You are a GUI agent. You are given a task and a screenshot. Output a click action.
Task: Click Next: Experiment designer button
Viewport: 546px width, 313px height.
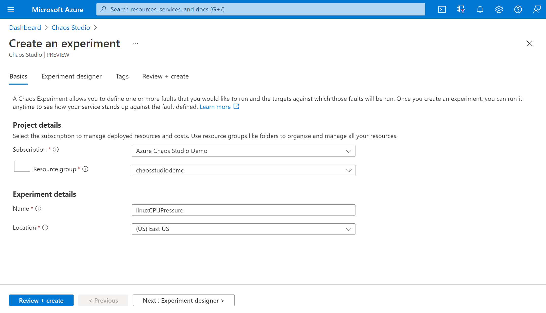[184, 300]
